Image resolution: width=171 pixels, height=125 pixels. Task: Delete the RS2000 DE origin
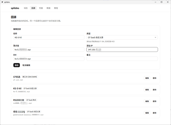[x=154, y=101]
